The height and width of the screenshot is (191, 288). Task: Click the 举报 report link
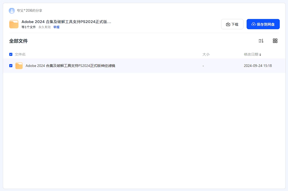click(x=56, y=27)
